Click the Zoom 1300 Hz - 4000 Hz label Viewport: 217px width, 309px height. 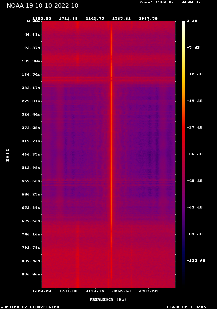tap(170, 2)
